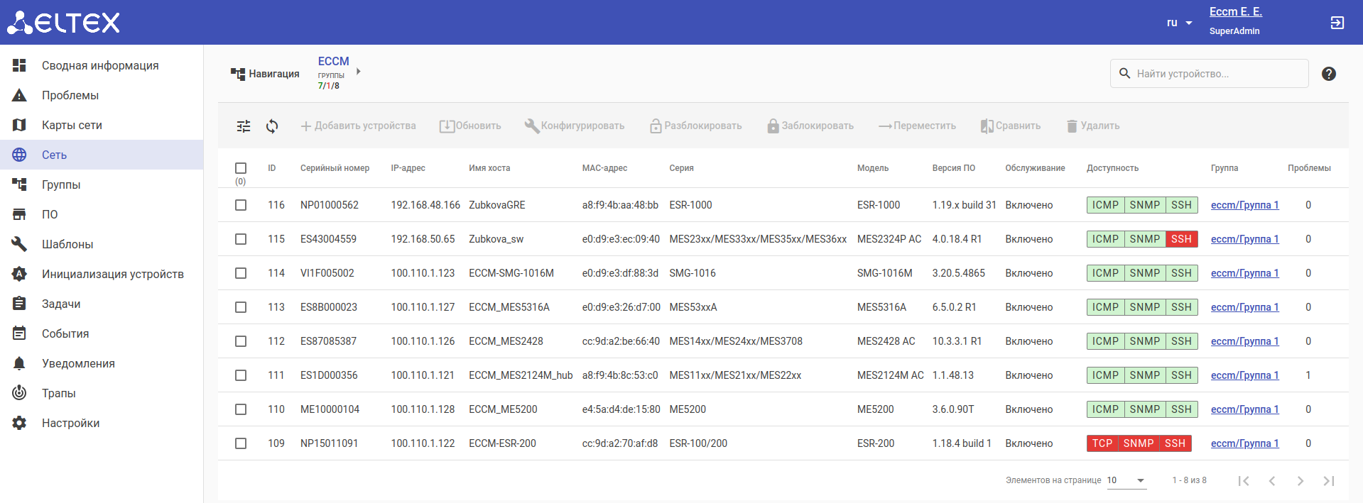Image resolution: width=1363 pixels, height=503 pixels.
Task: Toggle the select-all devices checkbox
Action: tap(241, 168)
